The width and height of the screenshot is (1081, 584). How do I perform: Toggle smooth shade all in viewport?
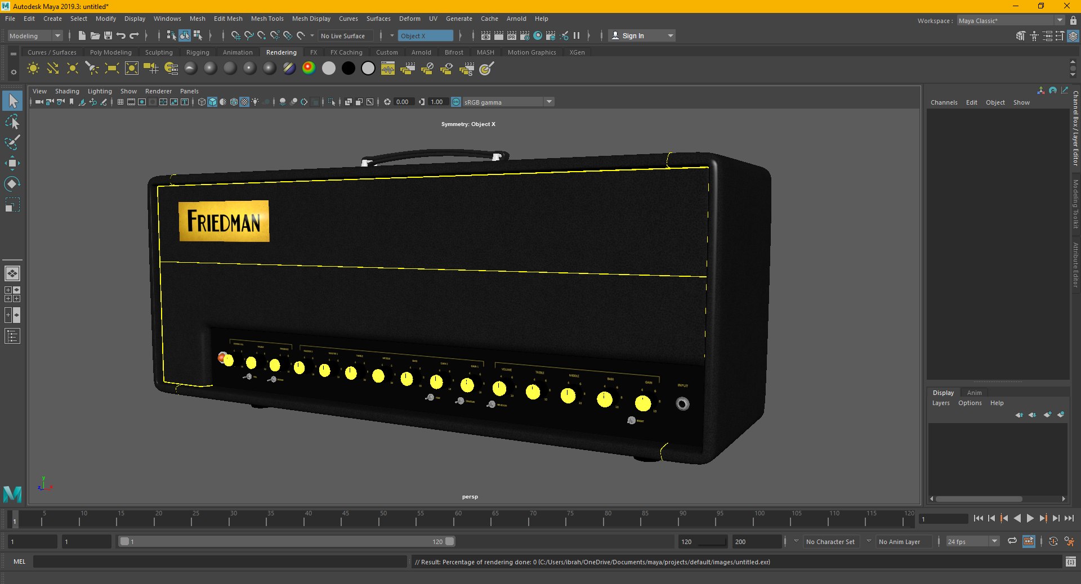pyautogui.click(x=212, y=102)
